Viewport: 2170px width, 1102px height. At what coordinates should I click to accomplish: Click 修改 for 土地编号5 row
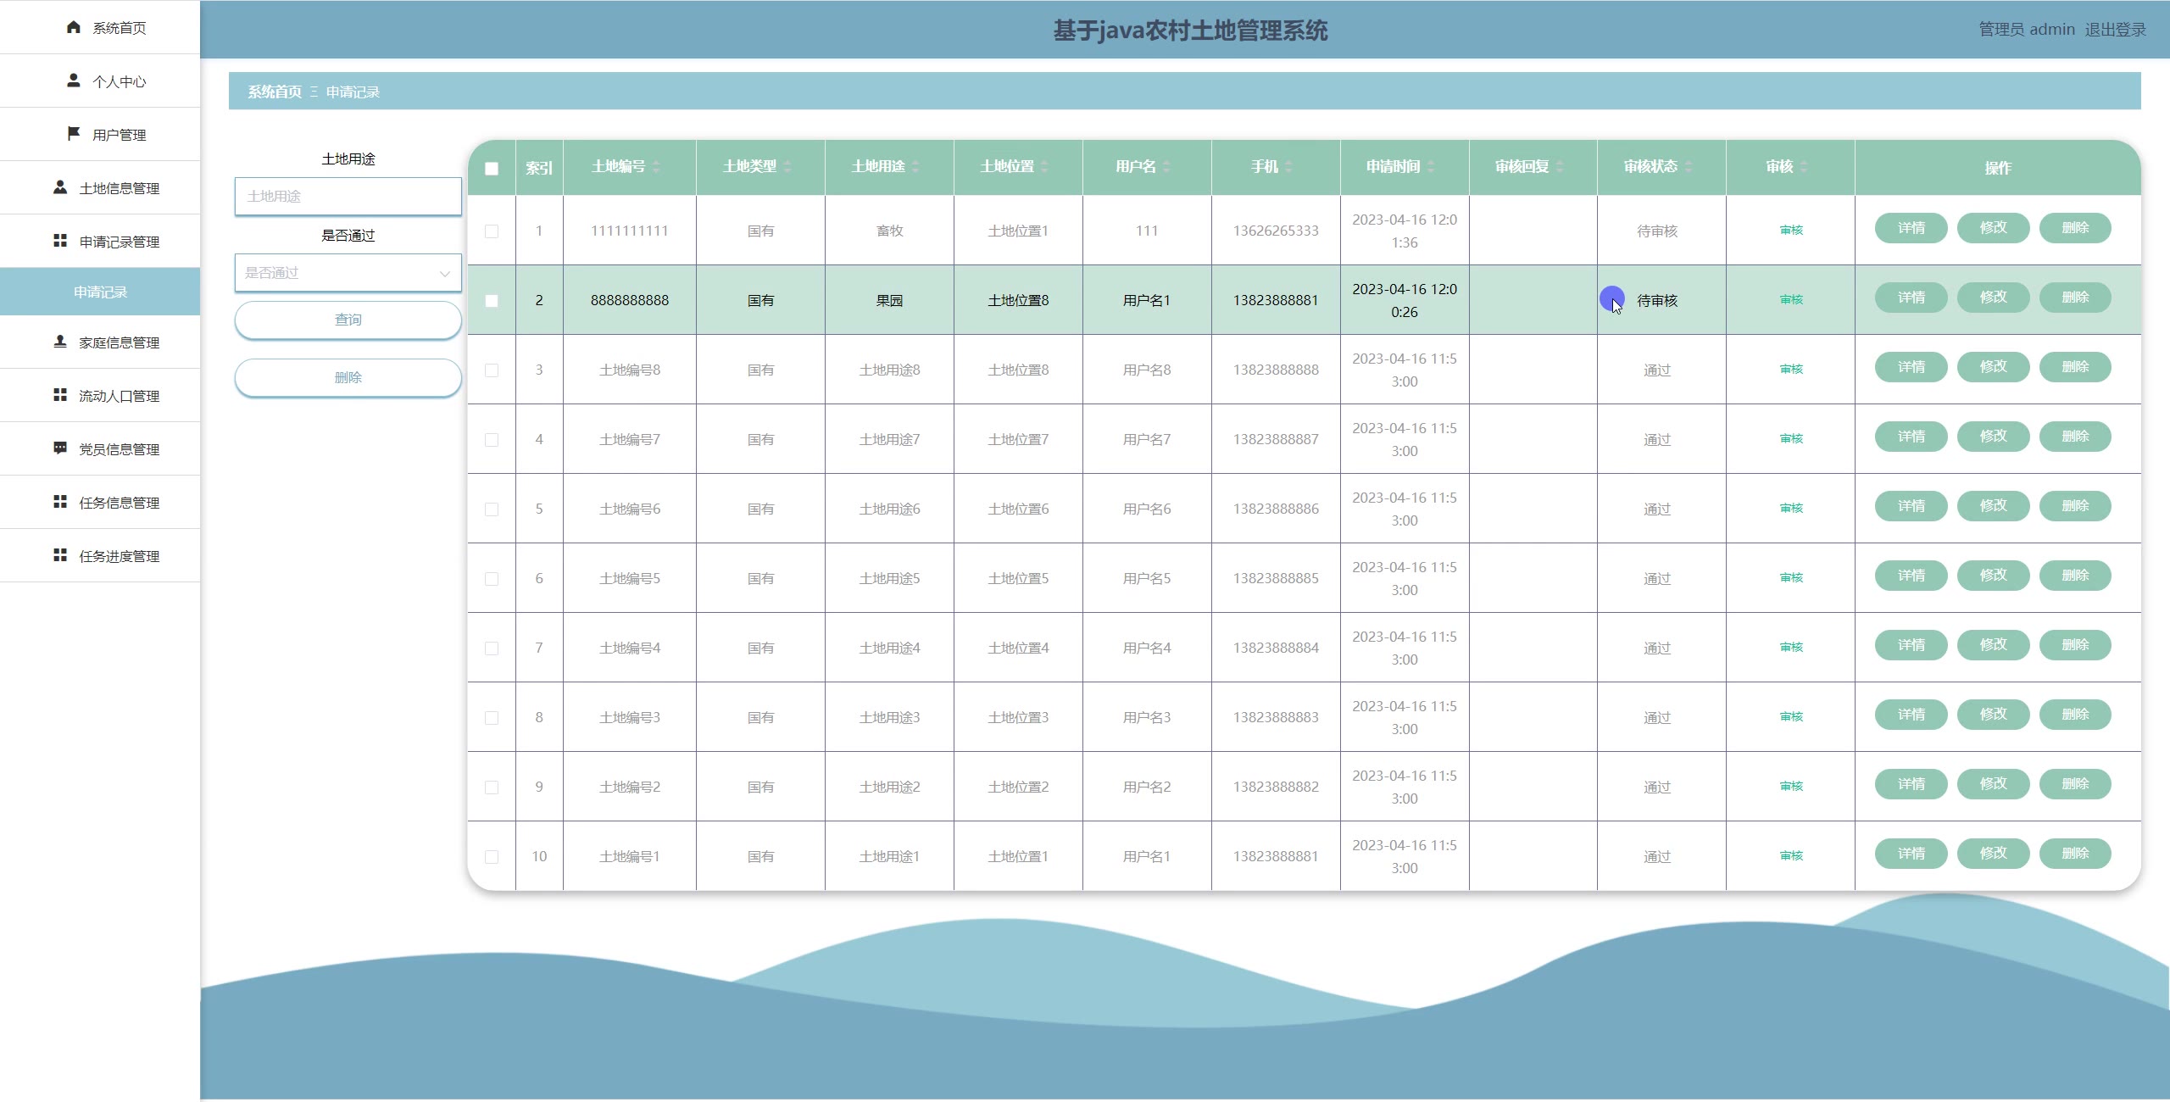[1993, 576]
